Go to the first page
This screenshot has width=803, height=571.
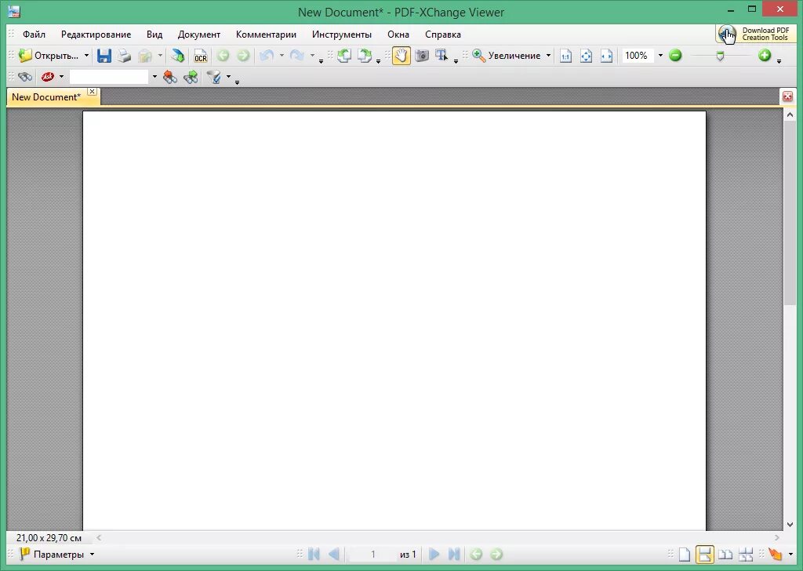click(x=314, y=554)
